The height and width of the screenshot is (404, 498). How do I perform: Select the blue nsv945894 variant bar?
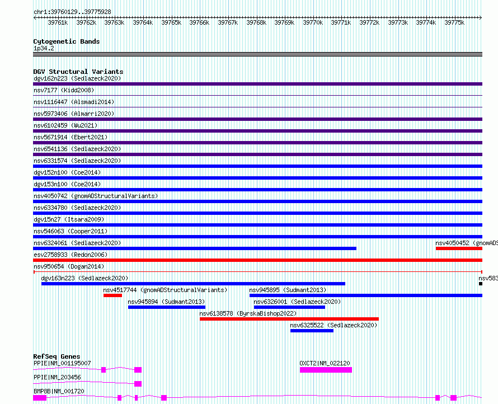[167, 307]
